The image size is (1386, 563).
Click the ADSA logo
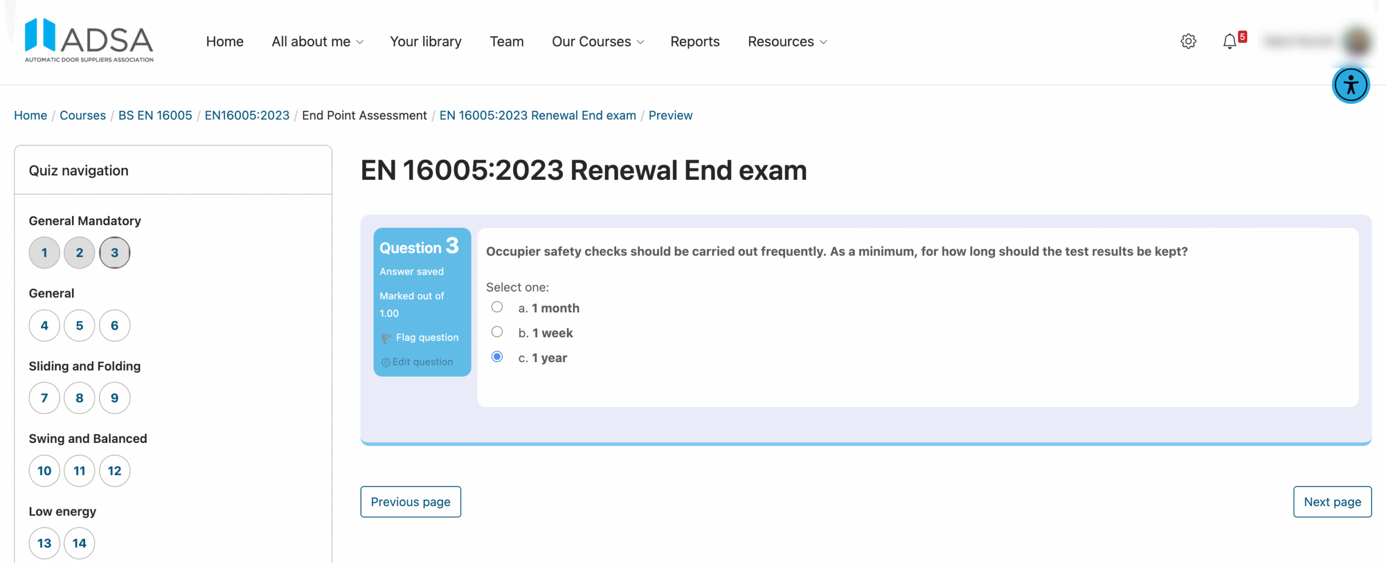(88, 40)
